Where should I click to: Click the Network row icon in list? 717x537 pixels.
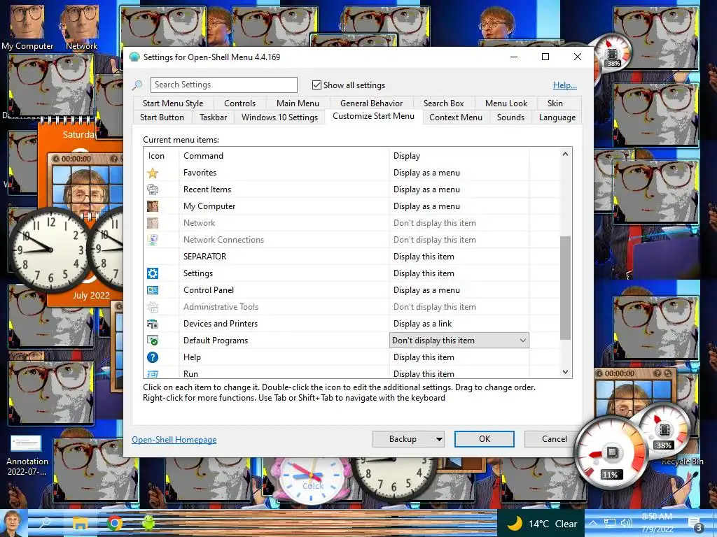coord(152,223)
